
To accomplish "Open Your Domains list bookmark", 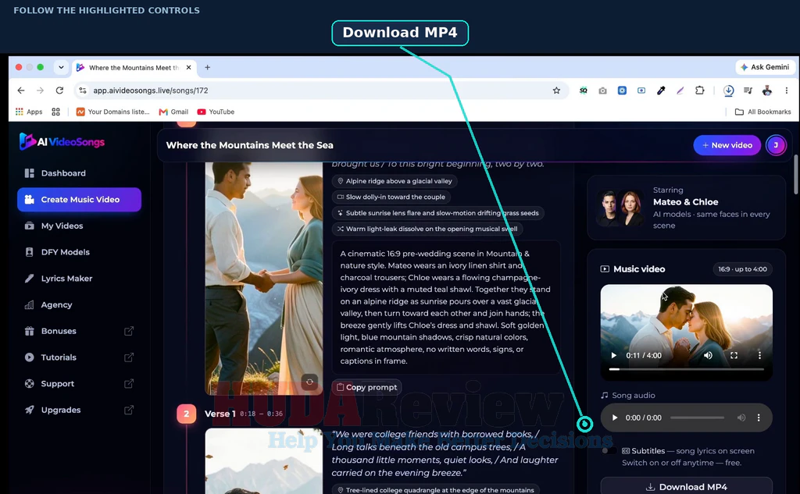I will 112,112.
